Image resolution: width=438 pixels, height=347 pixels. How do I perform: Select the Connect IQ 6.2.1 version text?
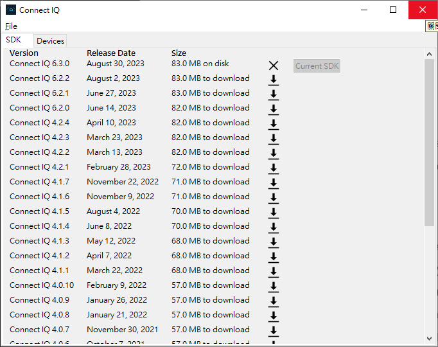[x=39, y=93]
